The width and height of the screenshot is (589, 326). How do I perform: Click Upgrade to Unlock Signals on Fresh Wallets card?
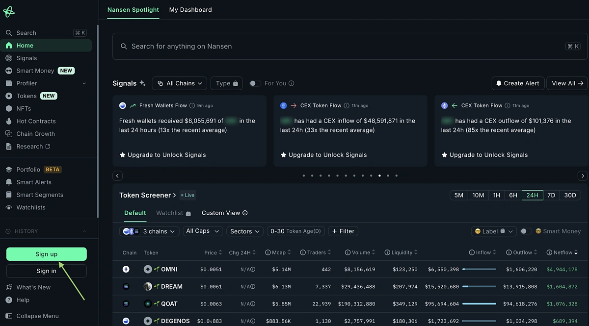[162, 155]
